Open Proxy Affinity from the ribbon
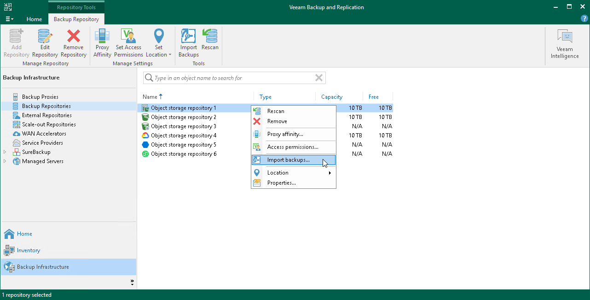Image resolution: width=590 pixels, height=300 pixels. point(102,43)
